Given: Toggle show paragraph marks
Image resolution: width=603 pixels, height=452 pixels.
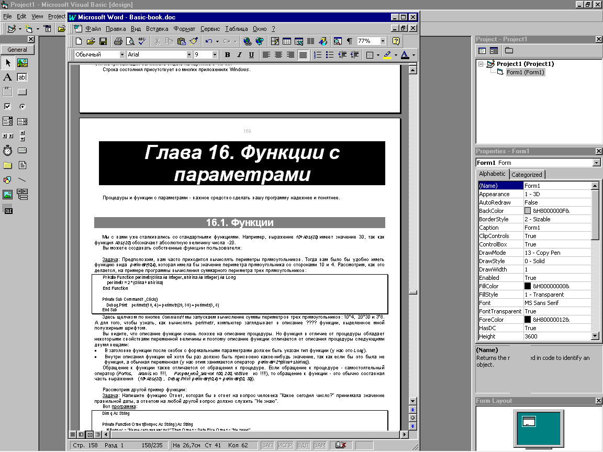Looking at the screenshot, I should pos(350,41).
